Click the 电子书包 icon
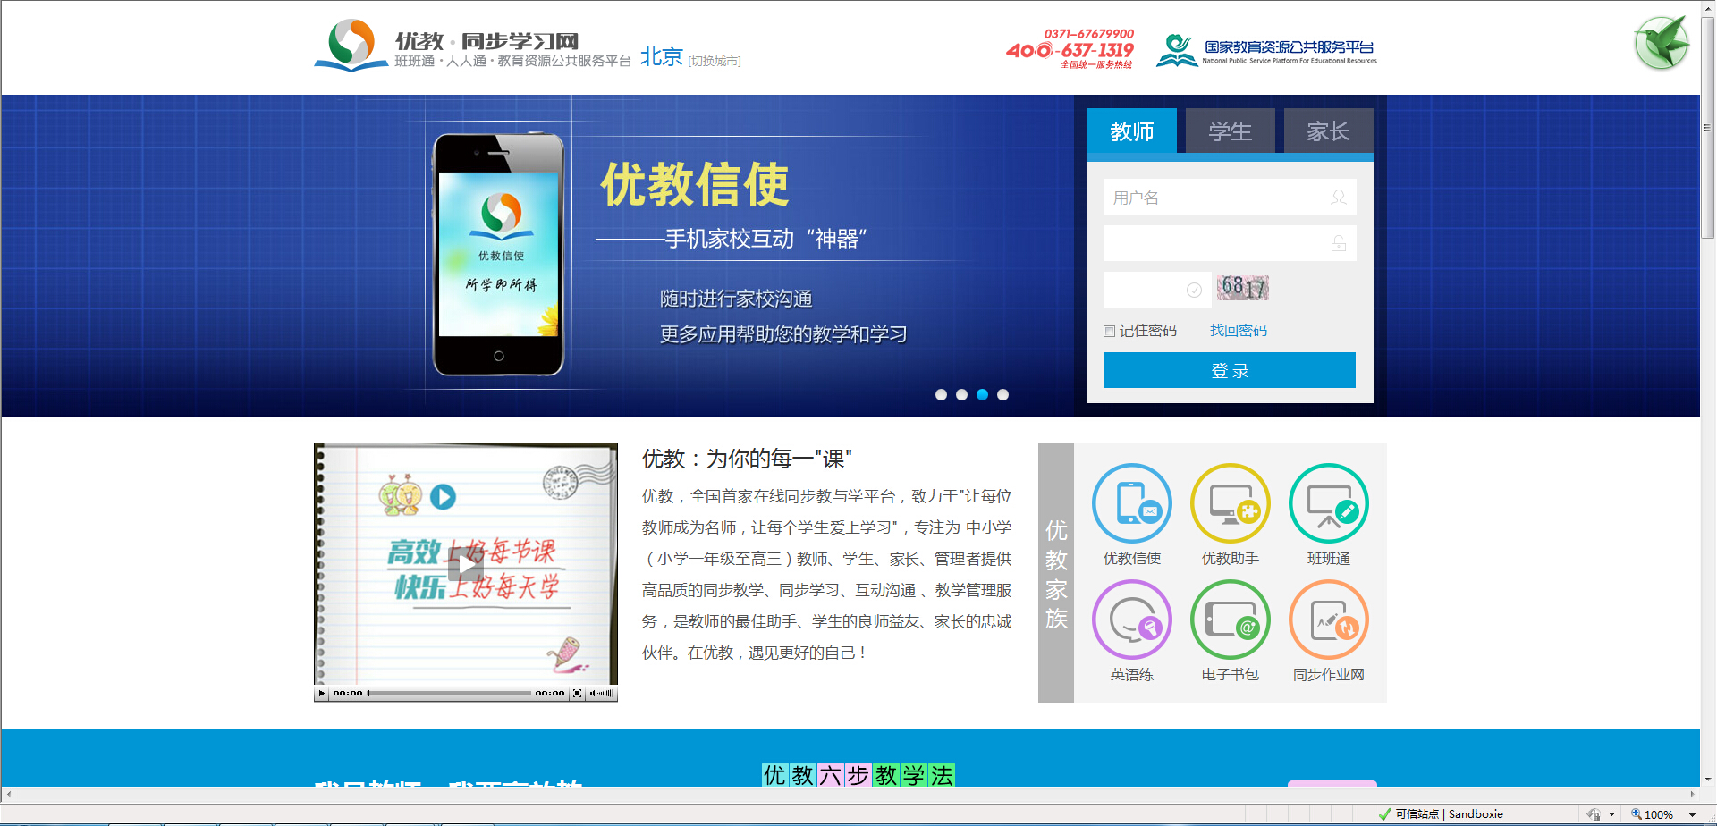This screenshot has height=826, width=1717. point(1230,619)
